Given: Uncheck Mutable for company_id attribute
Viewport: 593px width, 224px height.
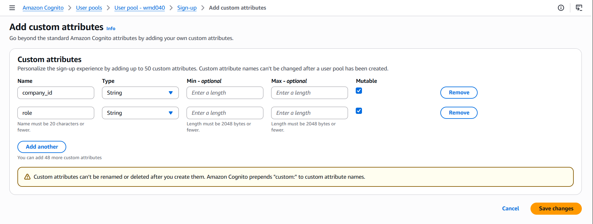Looking at the screenshot, I should click(359, 91).
